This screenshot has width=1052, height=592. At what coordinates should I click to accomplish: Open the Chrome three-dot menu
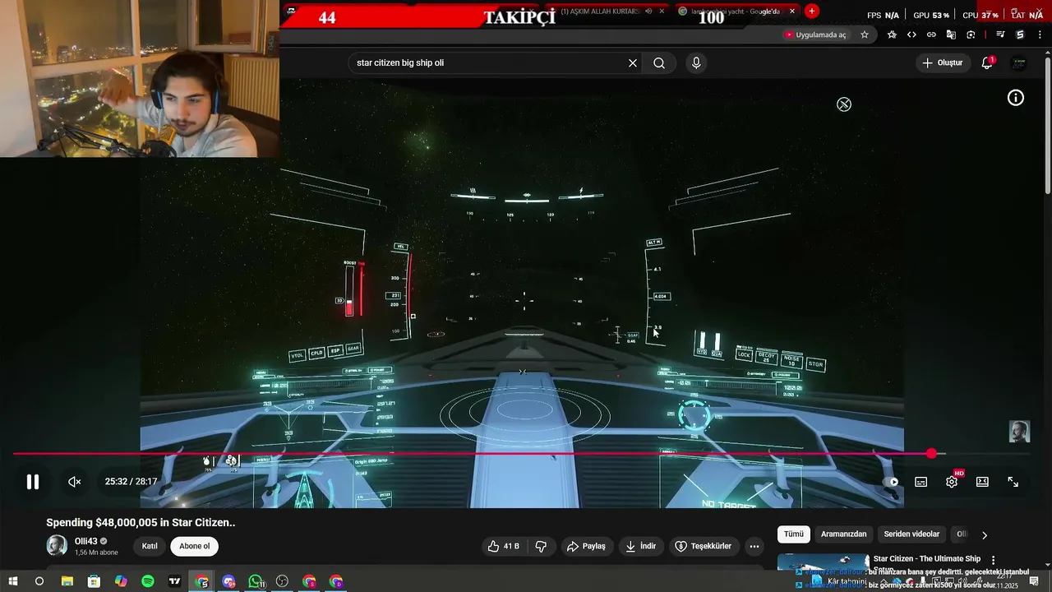[1040, 35]
